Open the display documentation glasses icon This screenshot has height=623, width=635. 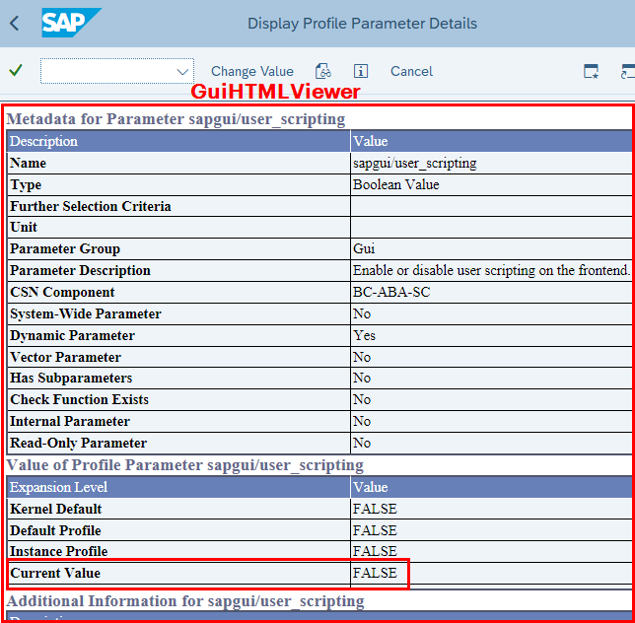pos(323,71)
